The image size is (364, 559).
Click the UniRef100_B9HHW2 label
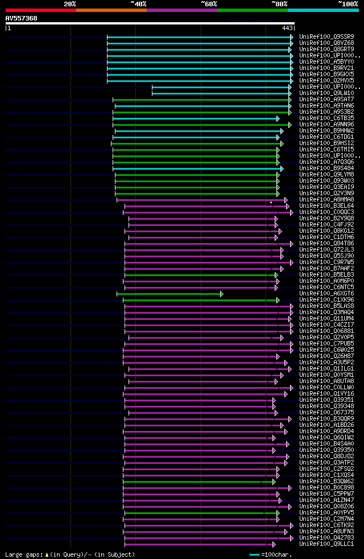click(326, 131)
